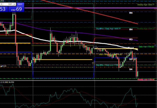The height and width of the screenshot is (108, 157).
Task: Click the R4 pivot level label
Action: (x=131, y=29)
